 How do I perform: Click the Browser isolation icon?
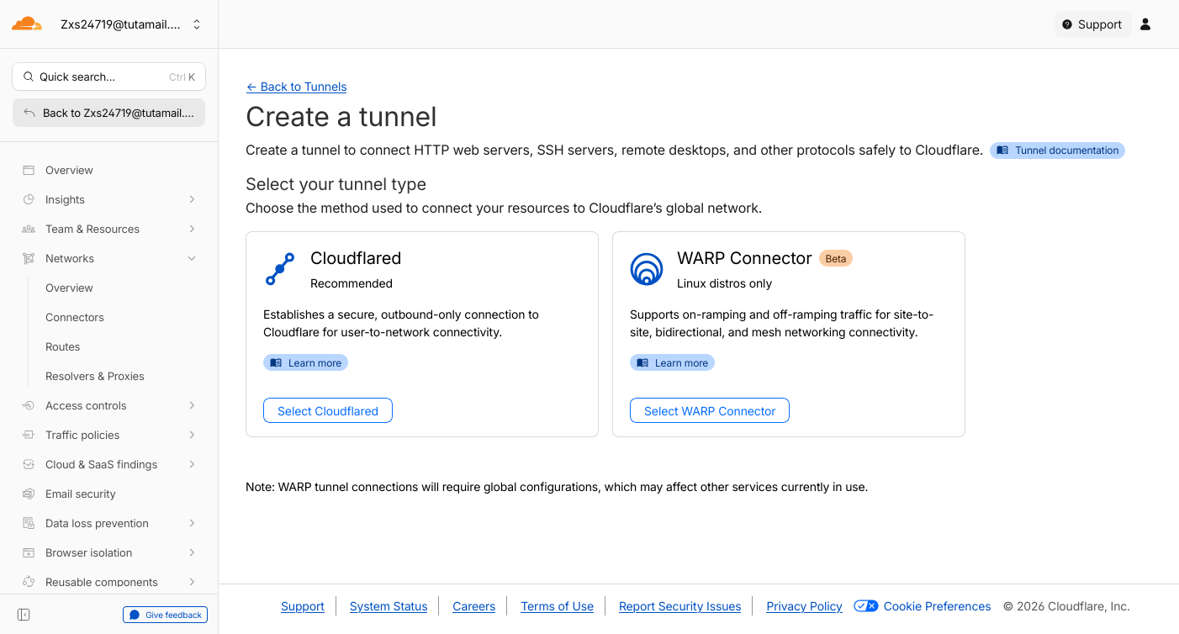point(29,552)
